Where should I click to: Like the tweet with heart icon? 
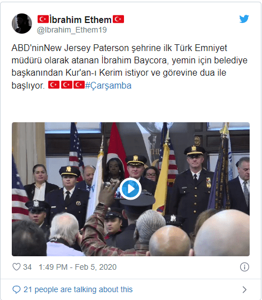coord(16,267)
